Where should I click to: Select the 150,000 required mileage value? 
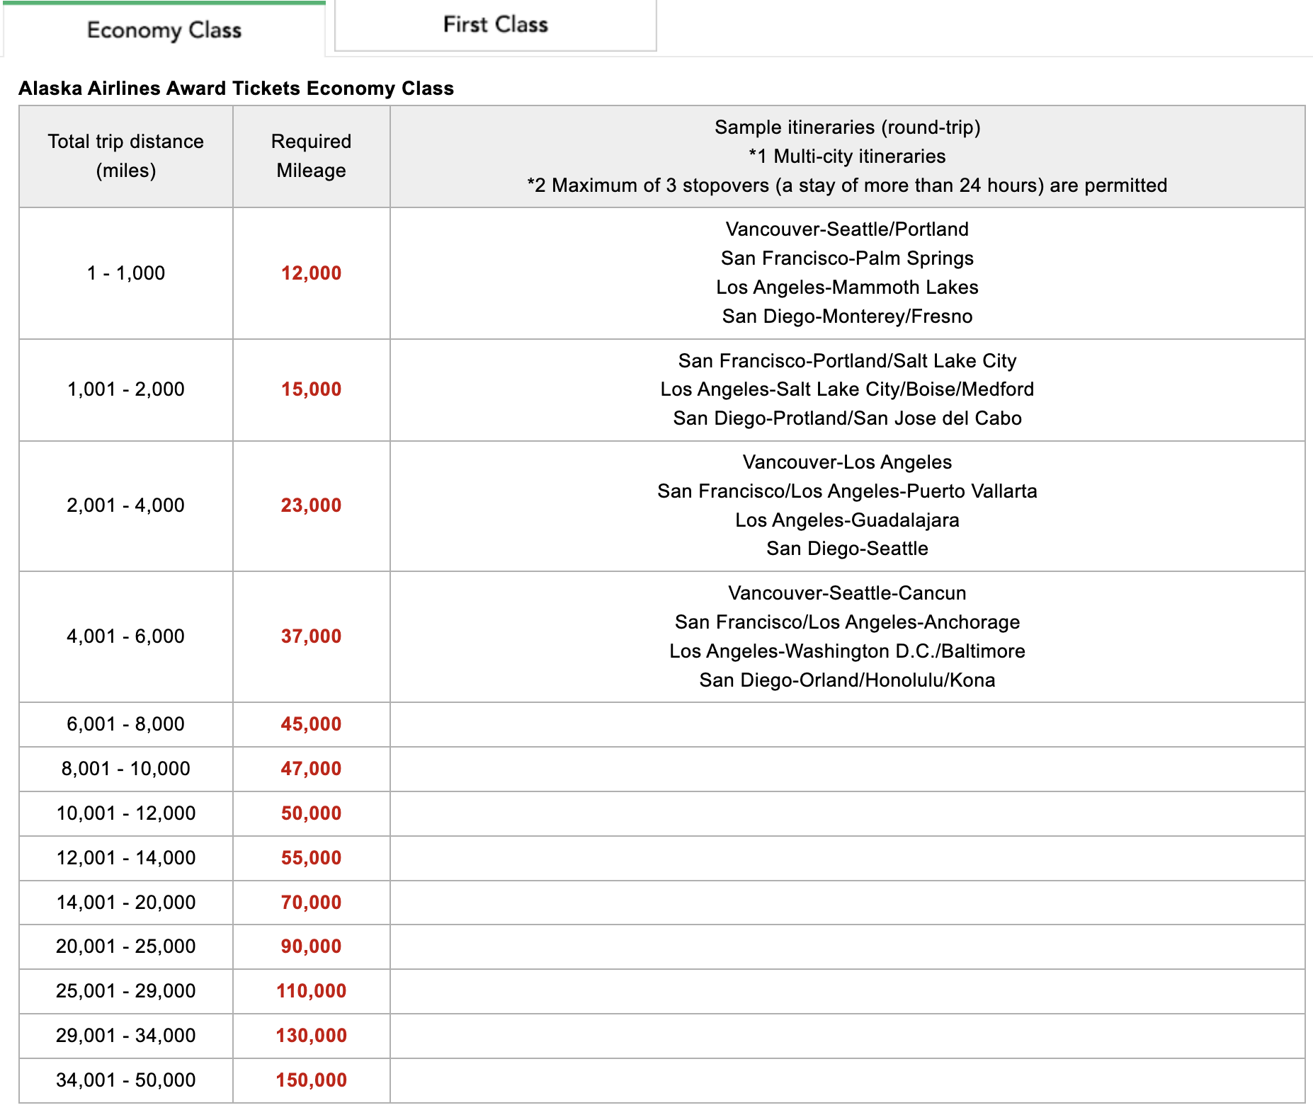[311, 1080]
